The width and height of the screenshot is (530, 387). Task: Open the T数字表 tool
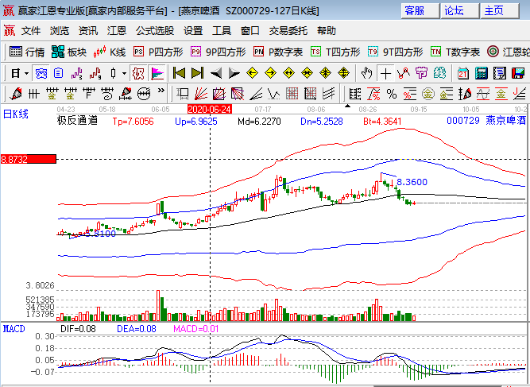click(455, 52)
